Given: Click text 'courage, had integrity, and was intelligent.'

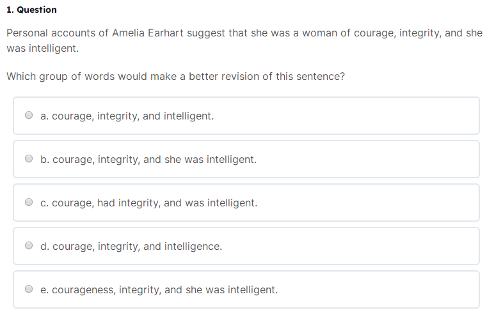Looking at the screenshot, I should (x=155, y=203).
